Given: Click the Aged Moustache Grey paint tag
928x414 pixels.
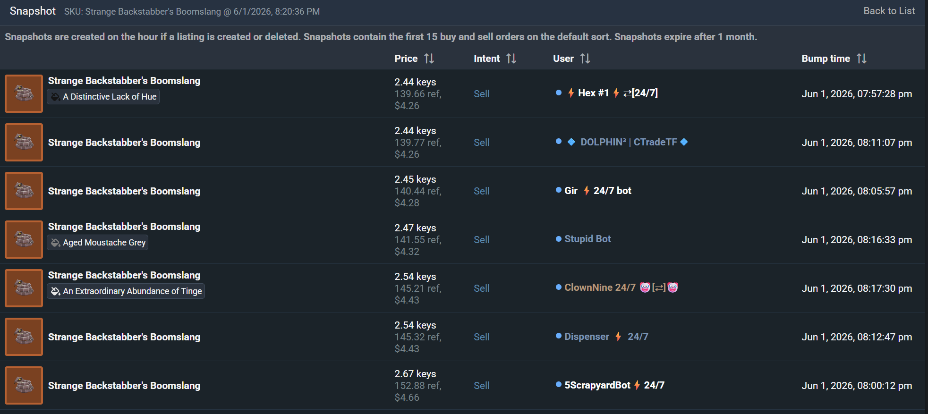Looking at the screenshot, I should (x=98, y=243).
